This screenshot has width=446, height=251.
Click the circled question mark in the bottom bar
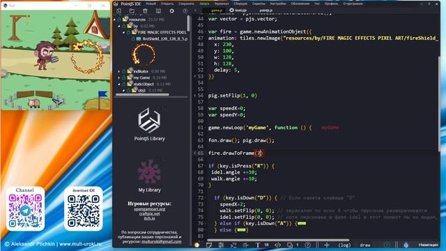tap(308, 245)
